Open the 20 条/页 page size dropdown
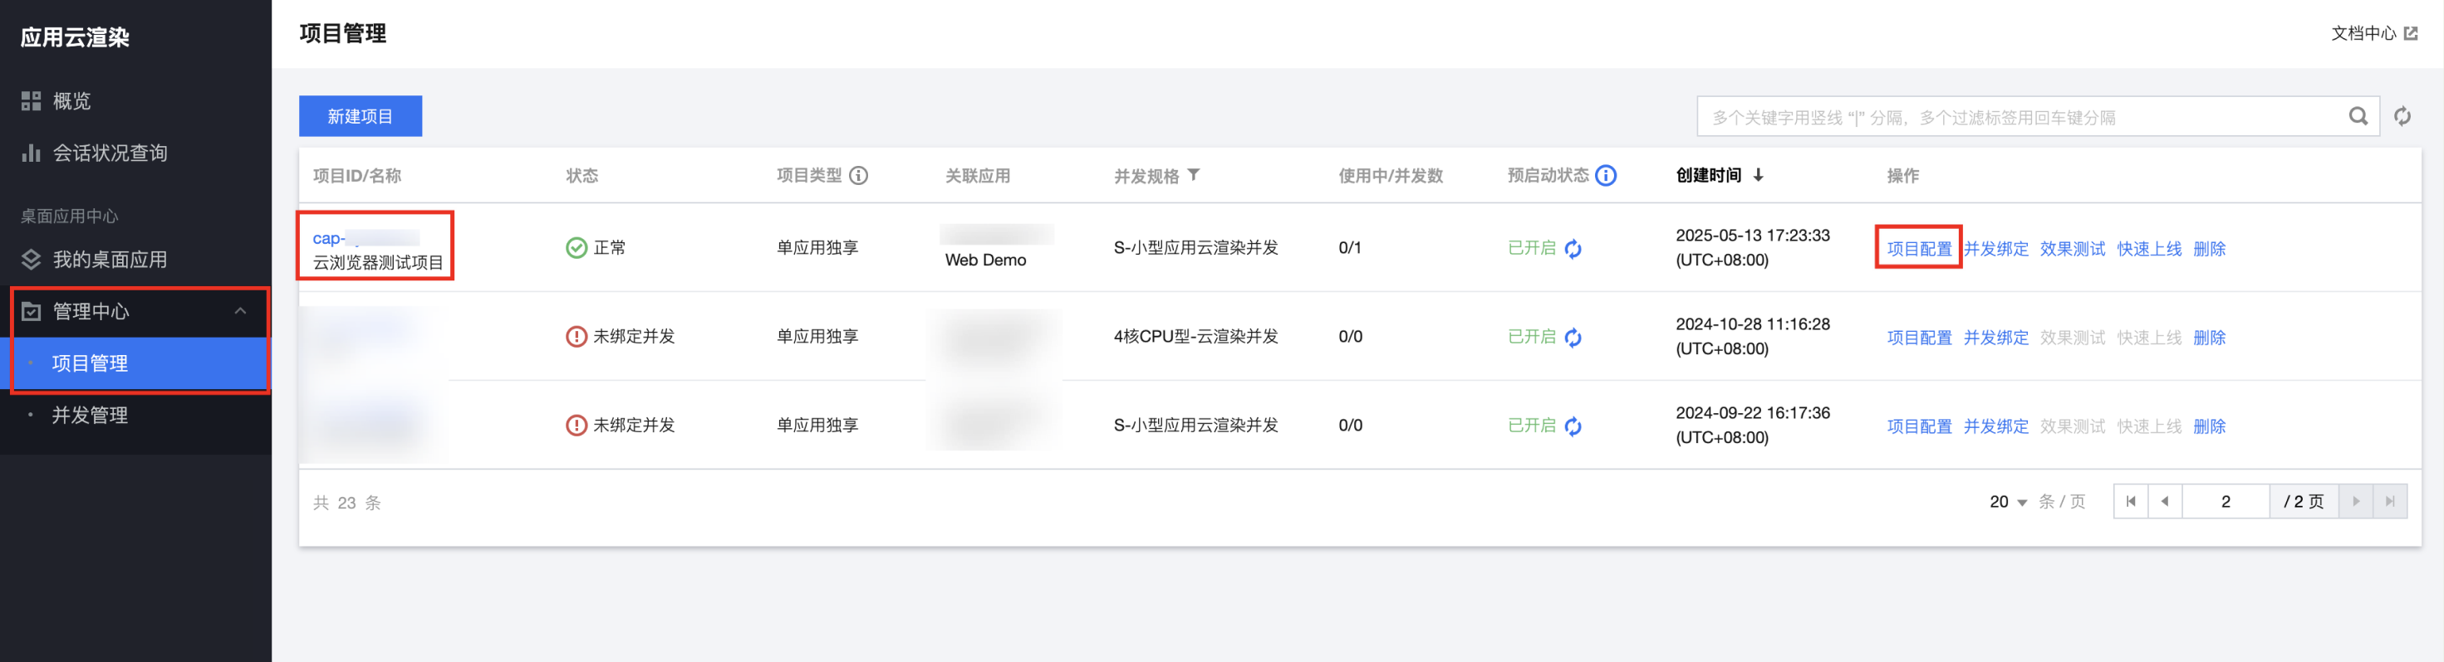 point(2008,501)
